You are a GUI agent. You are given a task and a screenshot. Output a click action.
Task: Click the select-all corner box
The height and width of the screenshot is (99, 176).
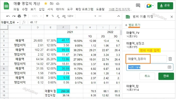click(x=4, y=27)
